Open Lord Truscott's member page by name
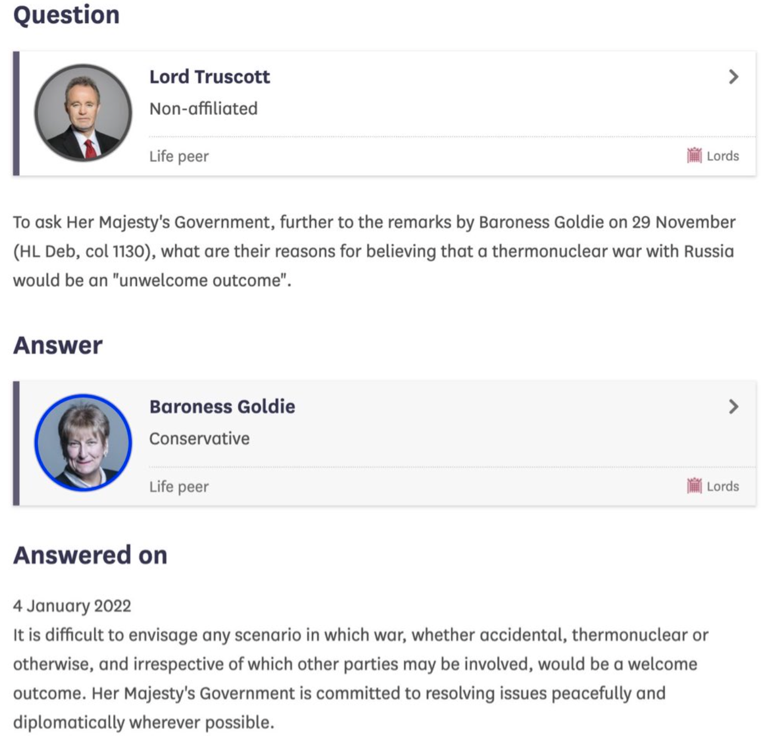Screen dimensions: 781x740 [x=209, y=77]
